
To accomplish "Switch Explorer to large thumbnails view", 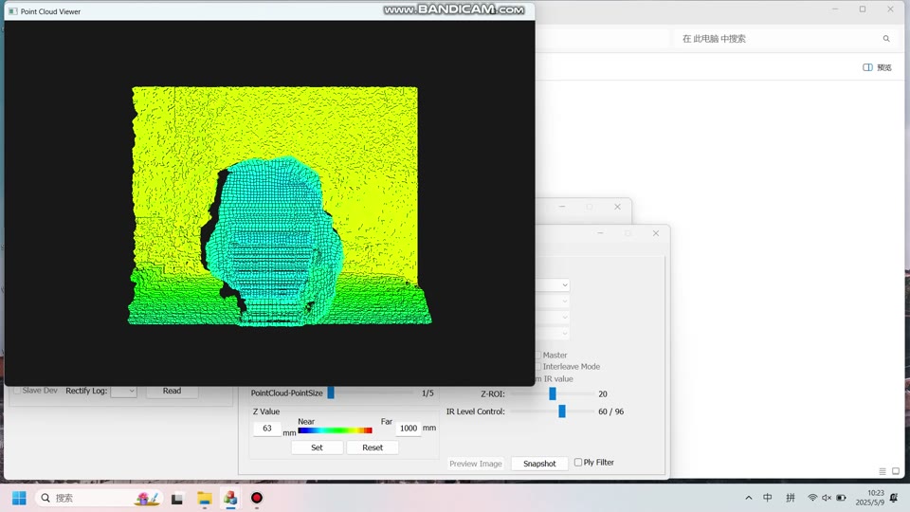I will pyautogui.click(x=896, y=471).
